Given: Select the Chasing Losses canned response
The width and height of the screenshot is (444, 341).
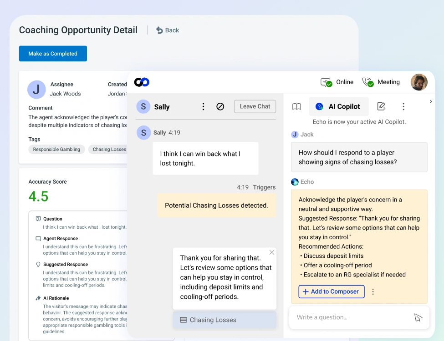Looking at the screenshot, I should [x=225, y=320].
